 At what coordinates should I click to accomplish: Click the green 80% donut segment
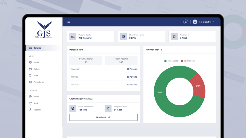[160, 92]
